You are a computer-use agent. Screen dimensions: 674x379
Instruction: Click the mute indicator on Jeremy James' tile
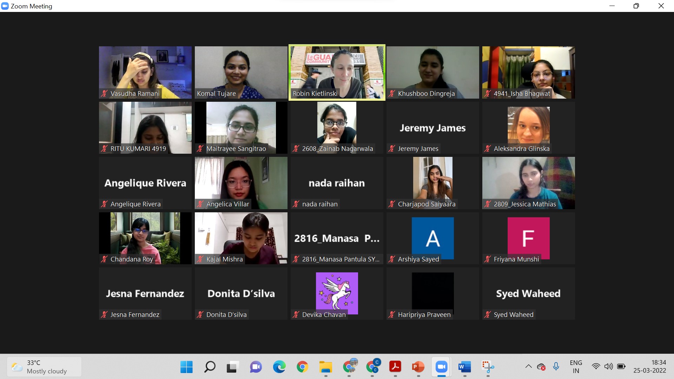(x=391, y=148)
